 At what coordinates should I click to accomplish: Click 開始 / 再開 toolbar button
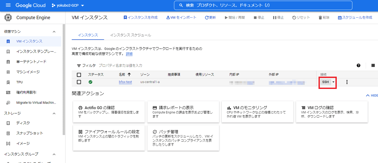234,18
